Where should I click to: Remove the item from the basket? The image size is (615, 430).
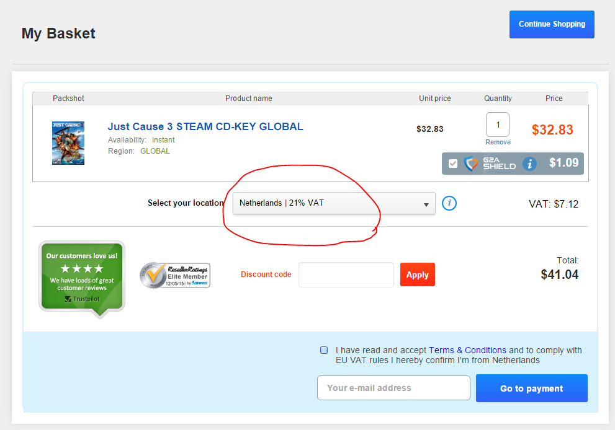tap(498, 142)
